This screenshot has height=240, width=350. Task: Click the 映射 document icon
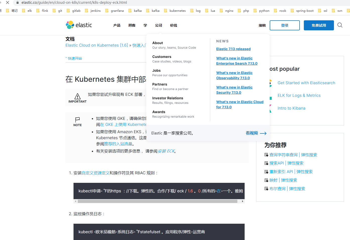(x=266, y=180)
